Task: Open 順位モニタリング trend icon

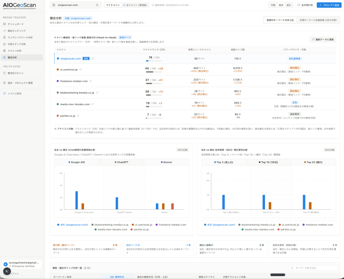Action: click(4, 31)
